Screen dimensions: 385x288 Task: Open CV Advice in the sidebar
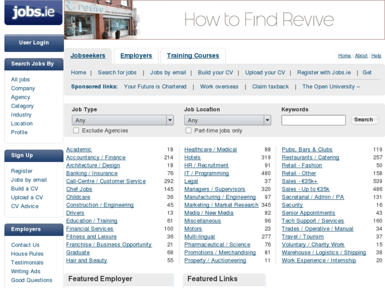25,207
